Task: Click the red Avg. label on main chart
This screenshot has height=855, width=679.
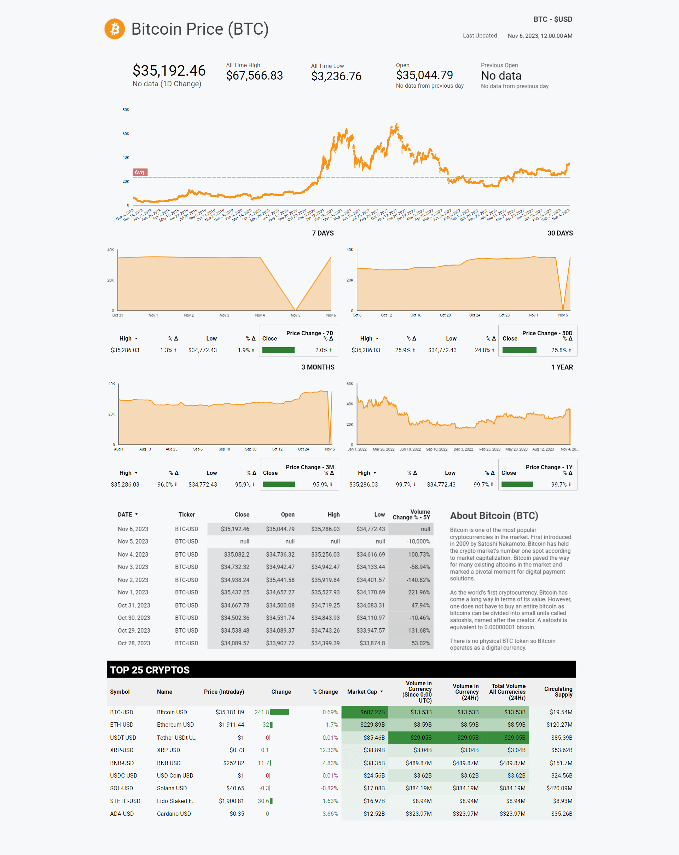Action: pyautogui.click(x=140, y=172)
